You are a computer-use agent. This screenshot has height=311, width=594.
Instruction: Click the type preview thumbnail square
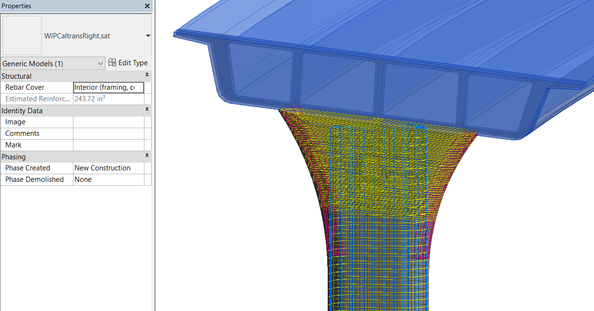22,35
